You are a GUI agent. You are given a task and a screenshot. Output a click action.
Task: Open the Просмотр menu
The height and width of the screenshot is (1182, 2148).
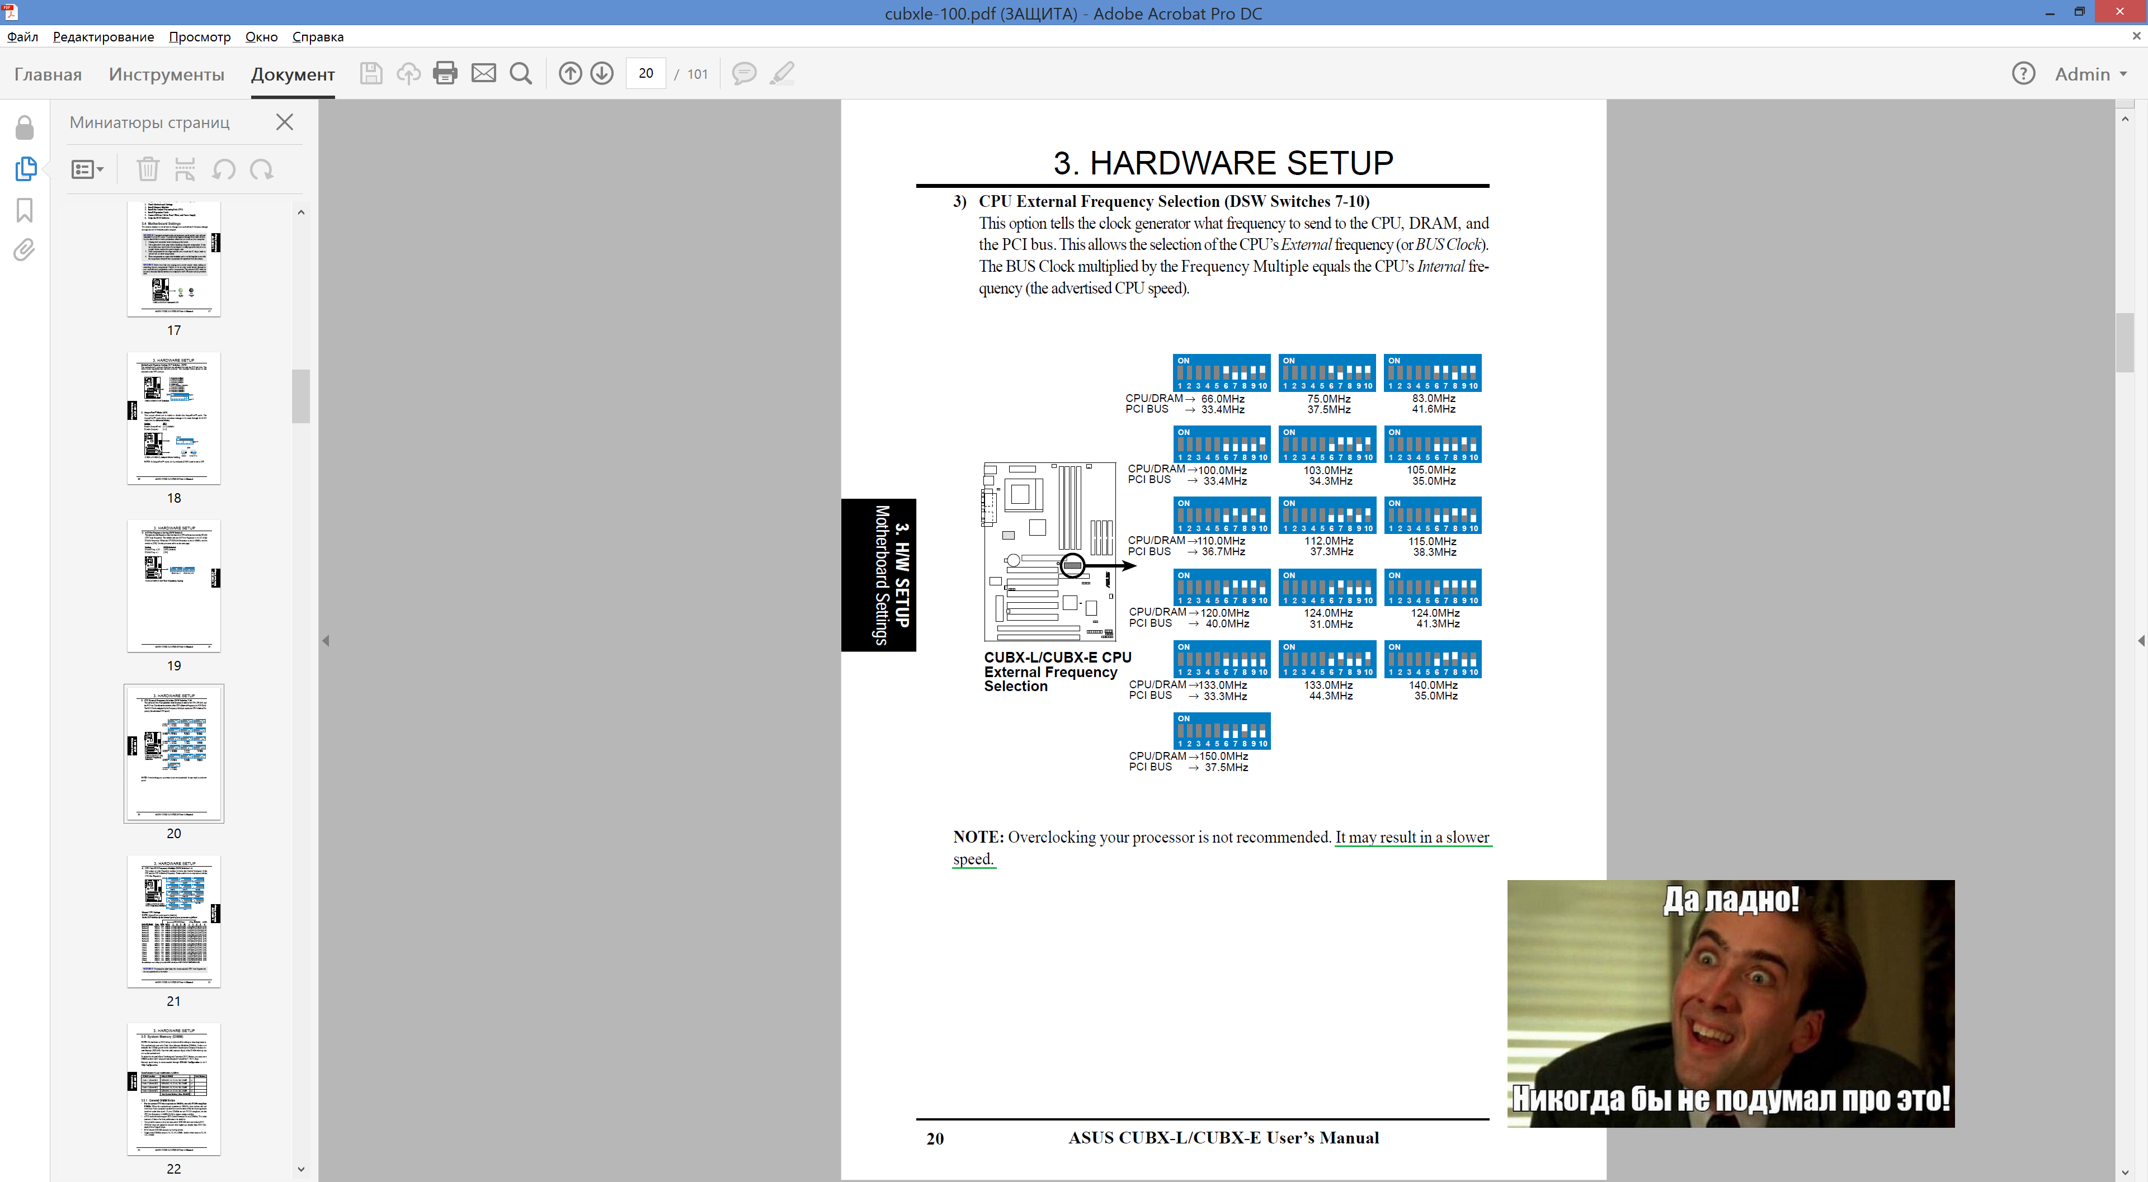tap(199, 37)
